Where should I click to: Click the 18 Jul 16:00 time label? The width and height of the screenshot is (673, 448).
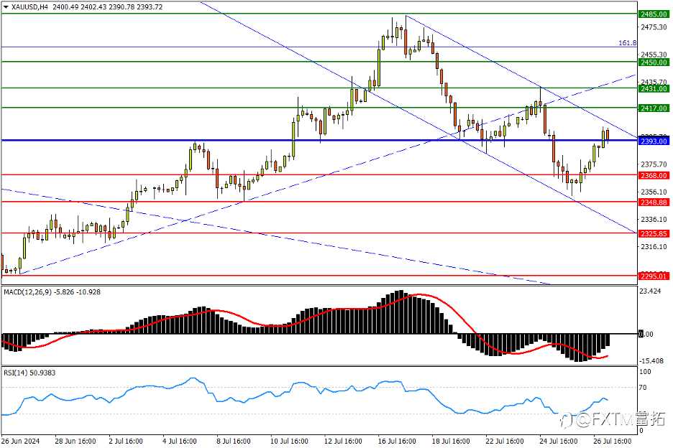click(x=451, y=441)
